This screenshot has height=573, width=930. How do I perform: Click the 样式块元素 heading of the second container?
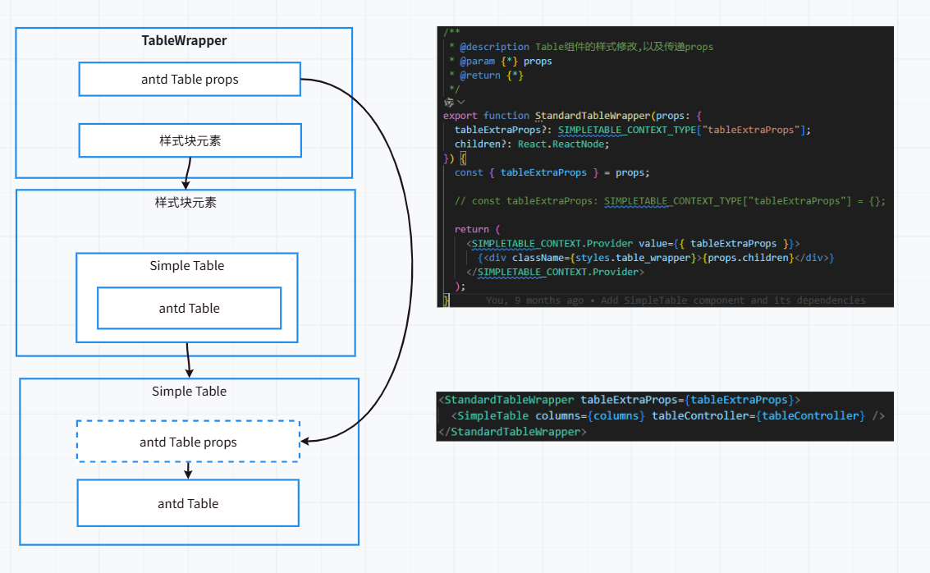(186, 203)
